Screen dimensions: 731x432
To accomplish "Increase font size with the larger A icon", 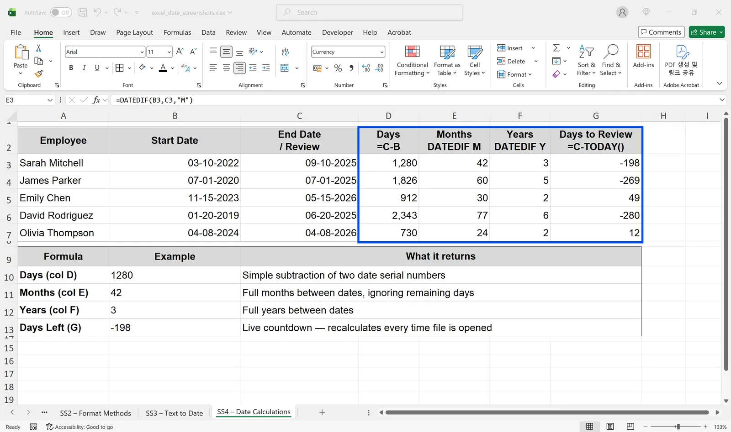I will point(180,52).
